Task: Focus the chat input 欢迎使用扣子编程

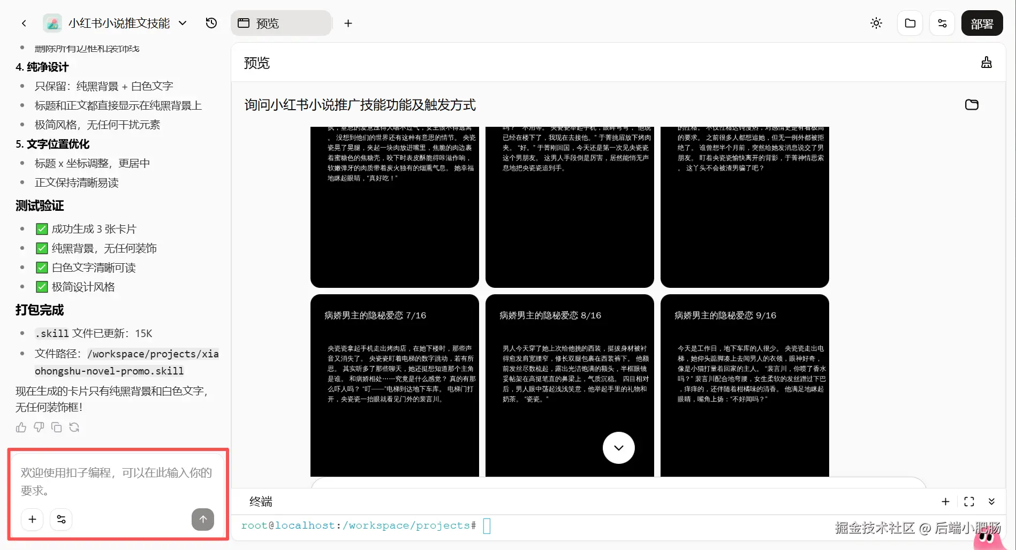Action: [117, 481]
